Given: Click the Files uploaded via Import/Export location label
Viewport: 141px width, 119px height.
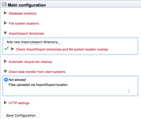Looking at the screenshot, I should coord(38,85).
